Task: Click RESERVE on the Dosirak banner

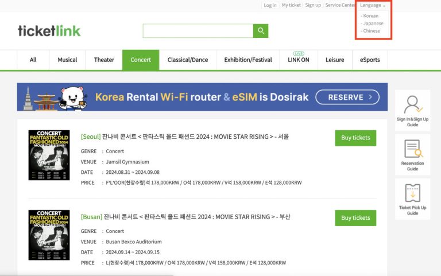Action: 347,97
